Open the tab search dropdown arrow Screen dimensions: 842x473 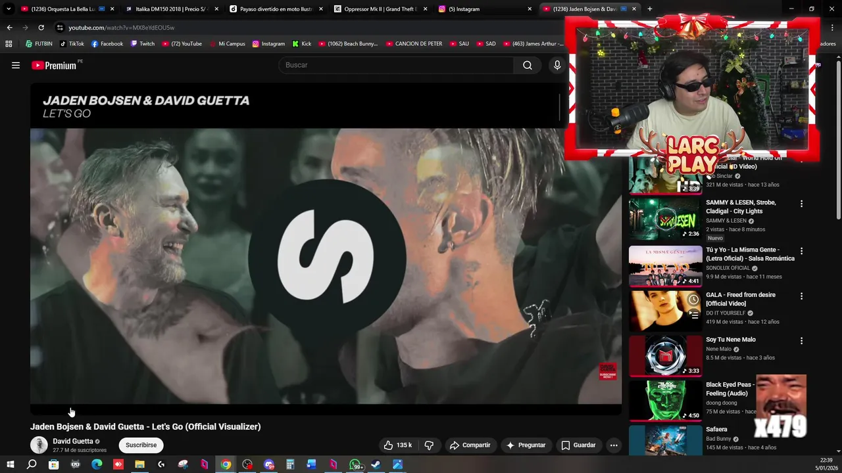(9, 9)
